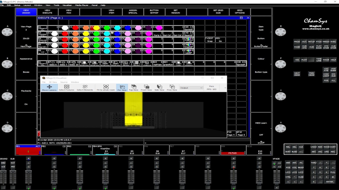Trigger the T-CS37 Snap execute item
This screenshot has width=339, height=190.
point(210,40)
